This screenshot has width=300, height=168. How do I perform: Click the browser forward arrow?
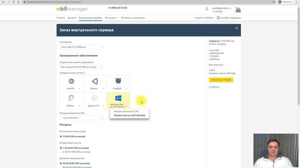click(8, 2)
